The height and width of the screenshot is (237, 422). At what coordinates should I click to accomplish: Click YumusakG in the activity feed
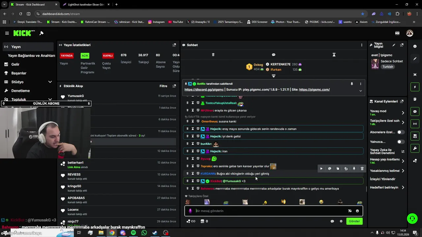pos(76,96)
